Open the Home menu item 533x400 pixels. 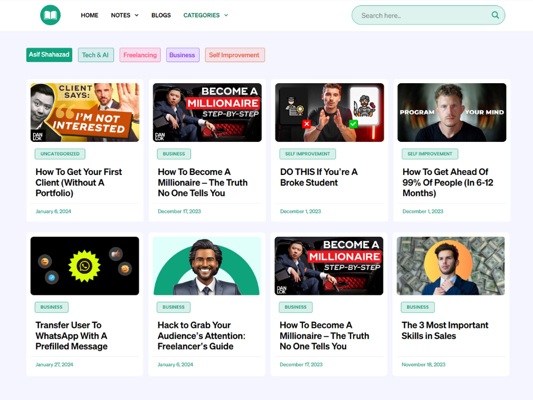(90, 15)
